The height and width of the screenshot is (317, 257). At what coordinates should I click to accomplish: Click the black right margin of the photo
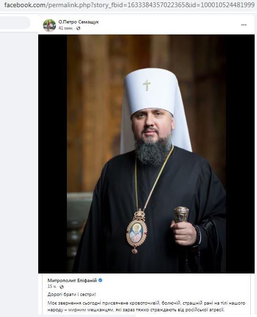[240, 153]
